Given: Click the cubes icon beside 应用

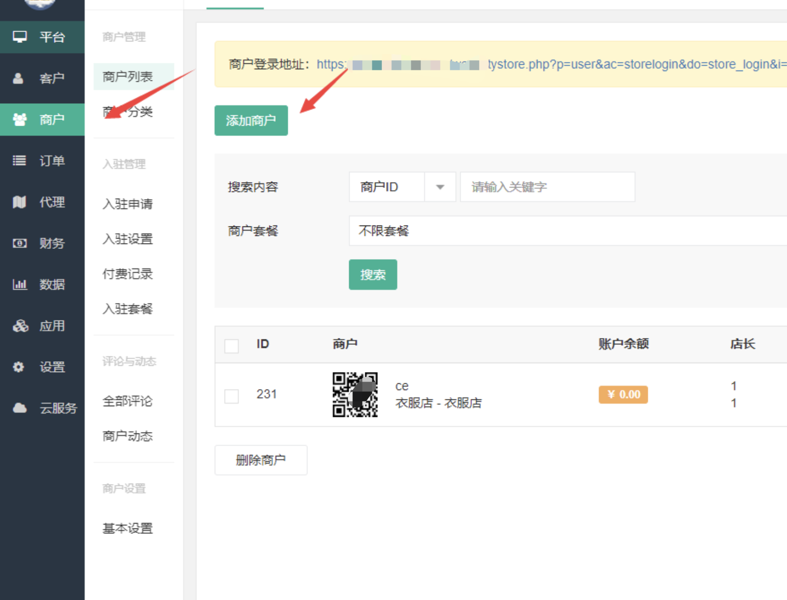Looking at the screenshot, I should click(x=20, y=325).
